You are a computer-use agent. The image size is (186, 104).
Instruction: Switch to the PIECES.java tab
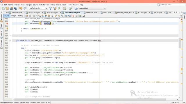(x=158, y=12)
